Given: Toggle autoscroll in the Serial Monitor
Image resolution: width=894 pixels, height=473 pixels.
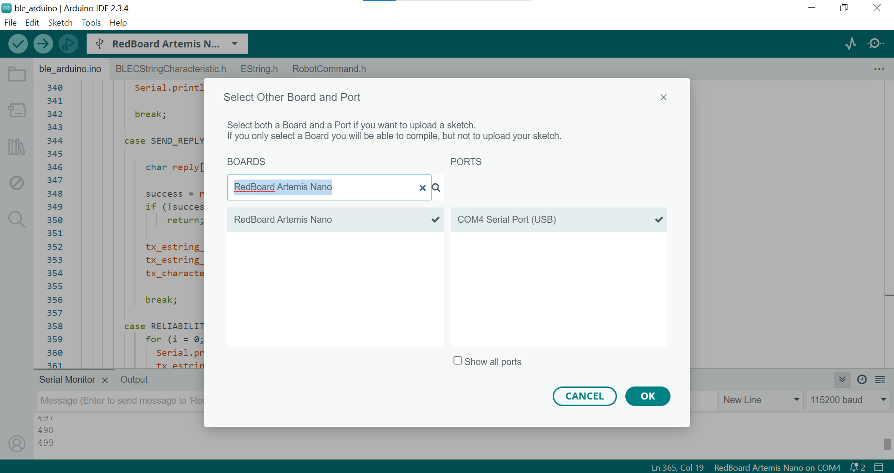Looking at the screenshot, I should coord(842,380).
